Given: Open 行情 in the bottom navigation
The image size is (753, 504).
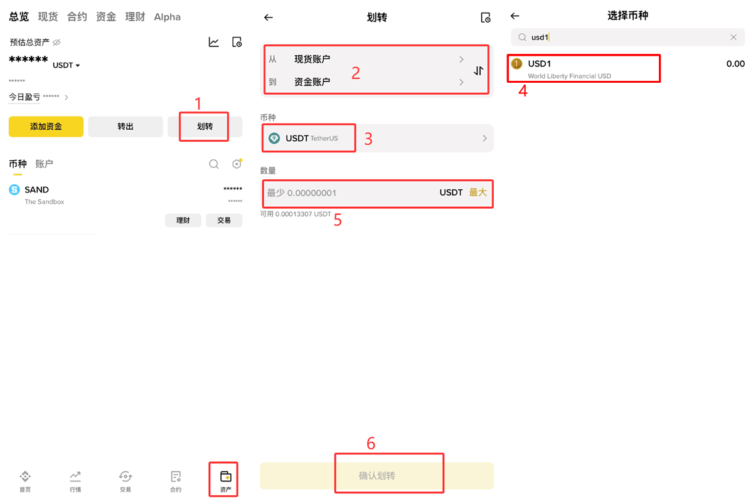Looking at the screenshot, I should [x=75, y=480].
